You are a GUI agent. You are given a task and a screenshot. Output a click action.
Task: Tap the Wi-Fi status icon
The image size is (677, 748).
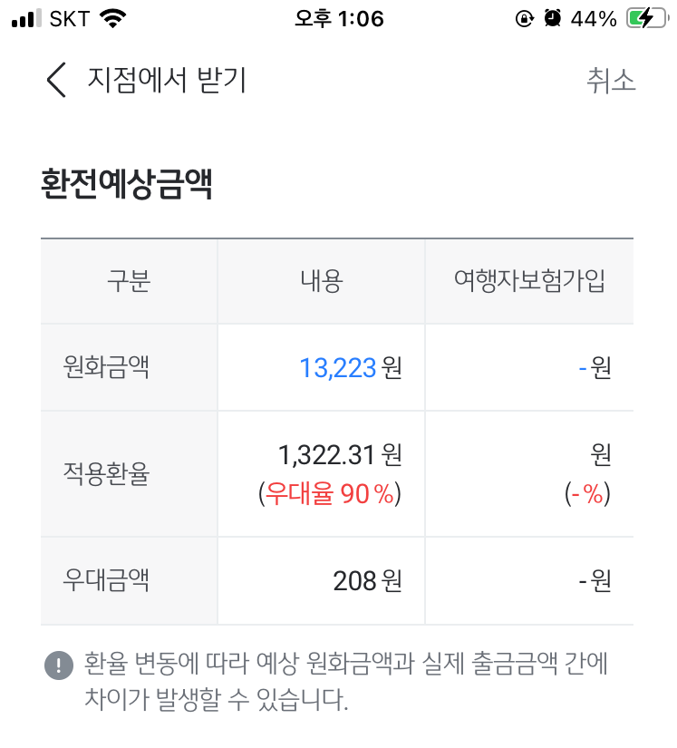click(x=112, y=19)
